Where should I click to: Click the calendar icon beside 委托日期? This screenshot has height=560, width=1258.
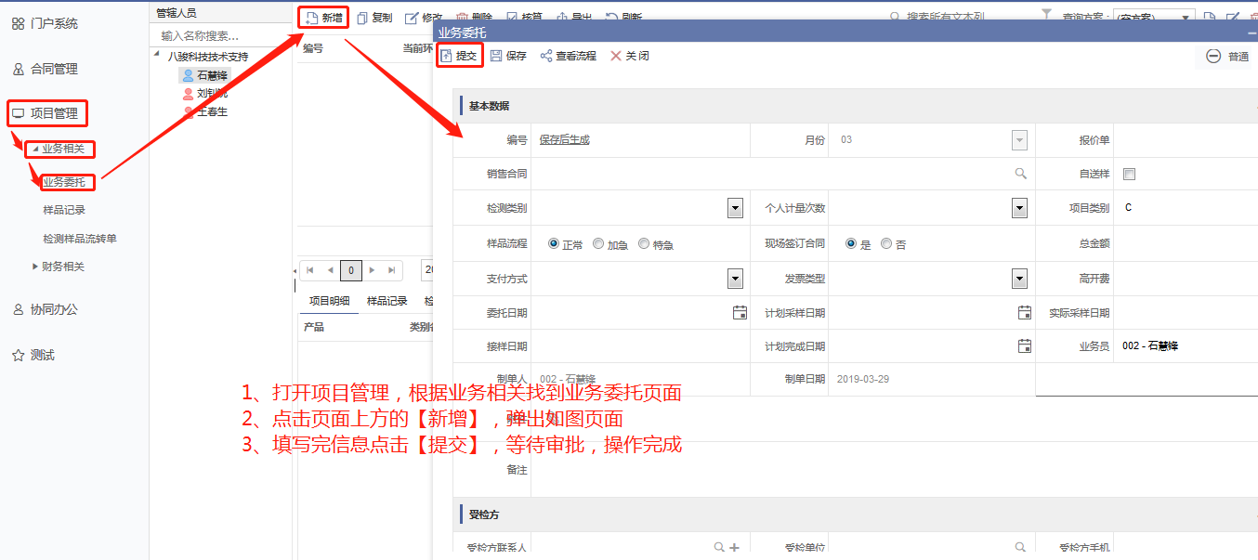[x=740, y=312]
